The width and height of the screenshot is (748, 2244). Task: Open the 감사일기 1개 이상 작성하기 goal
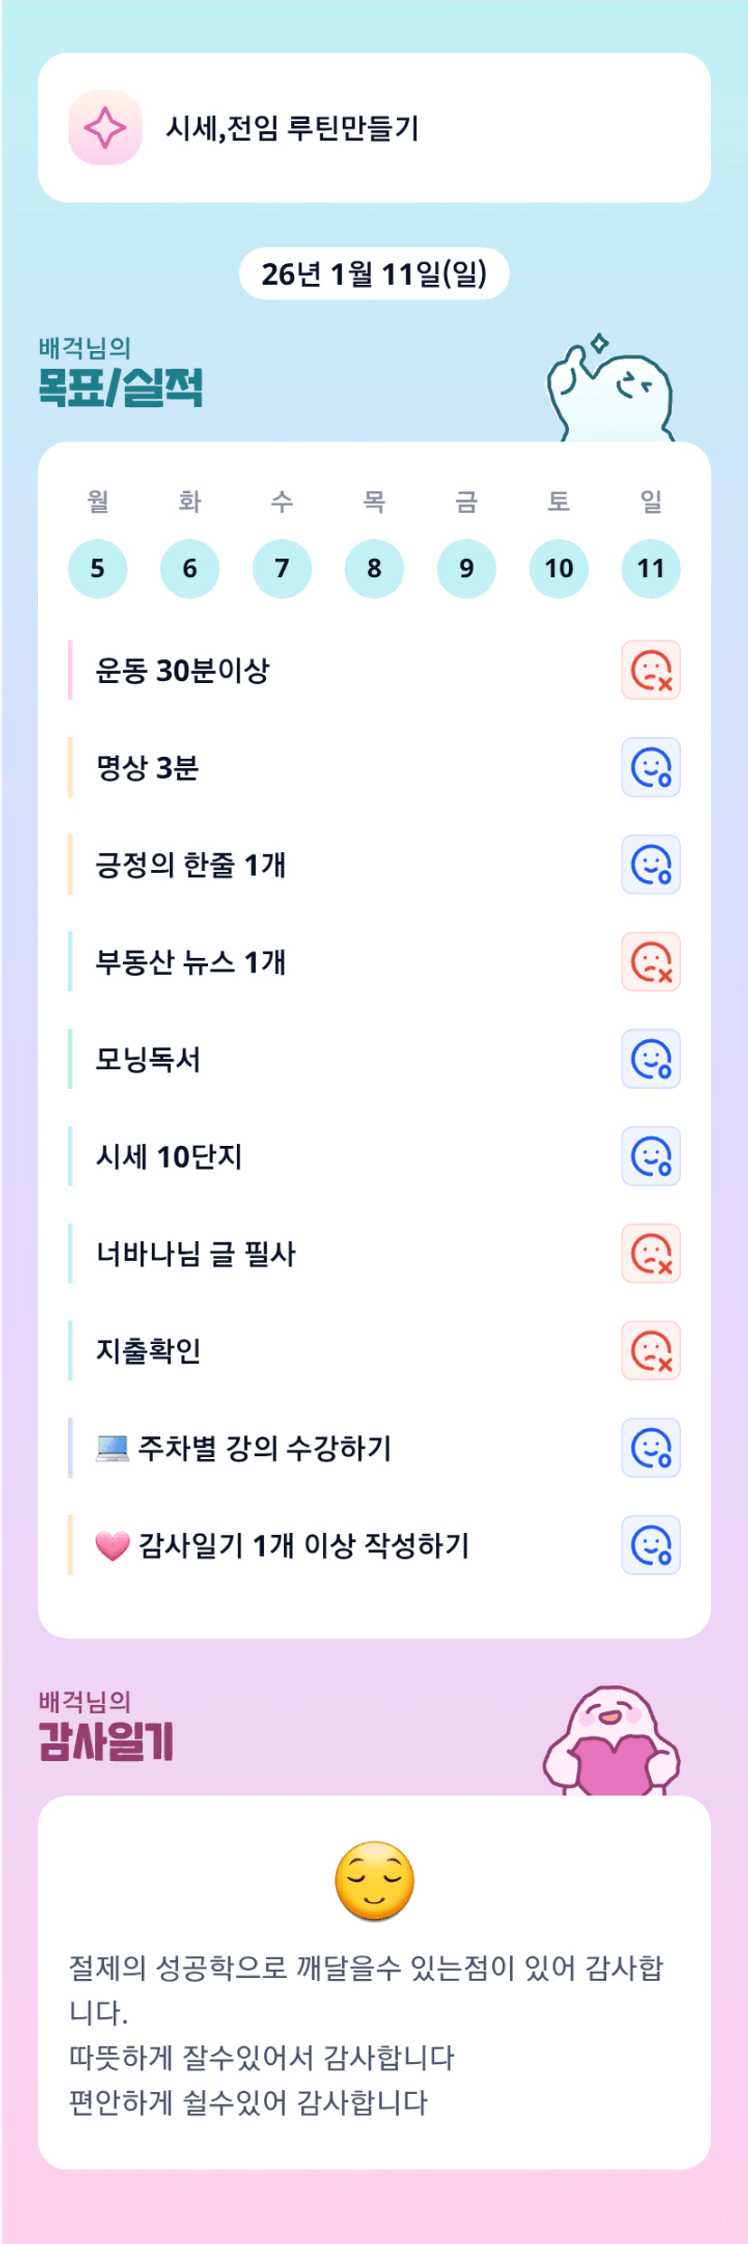coord(303,1545)
